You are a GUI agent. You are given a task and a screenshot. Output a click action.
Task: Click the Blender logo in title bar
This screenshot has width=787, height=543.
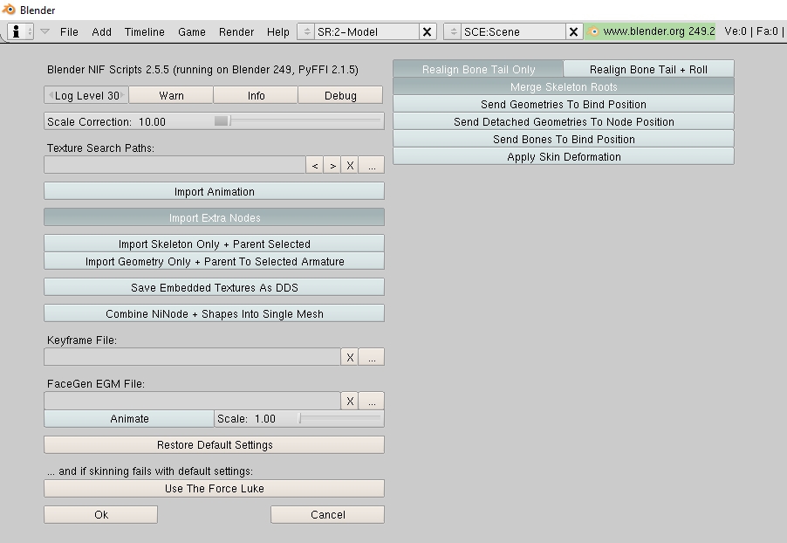point(9,10)
